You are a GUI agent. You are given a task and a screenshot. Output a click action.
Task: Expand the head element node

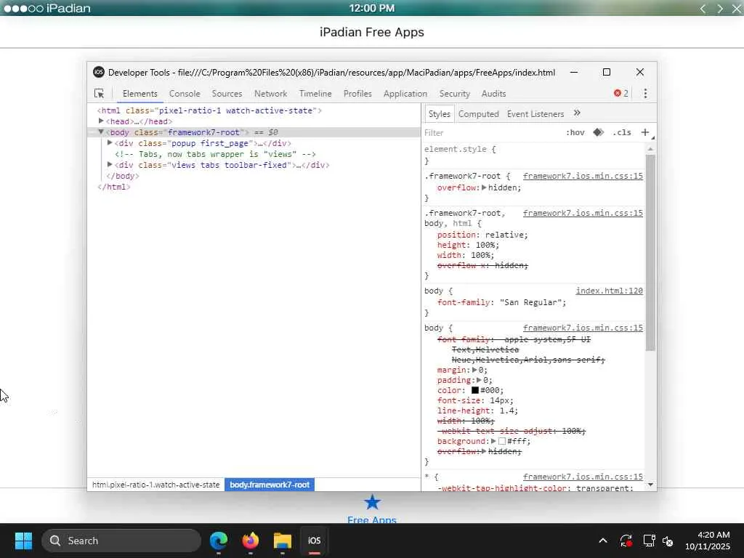(x=101, y=121)
